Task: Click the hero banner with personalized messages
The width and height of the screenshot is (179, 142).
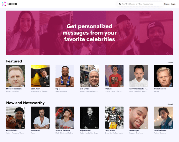Action: pos(89,33)
